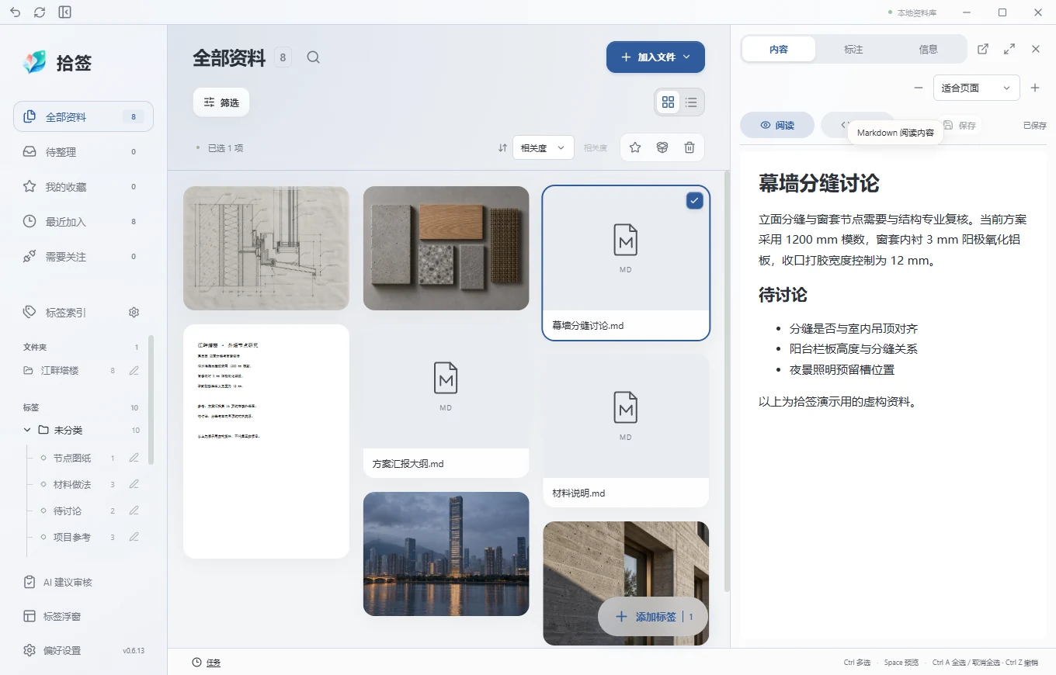Click the undo arrow in title bar
The height and width of the screenshot is (675, 1056).
point(16,12)
